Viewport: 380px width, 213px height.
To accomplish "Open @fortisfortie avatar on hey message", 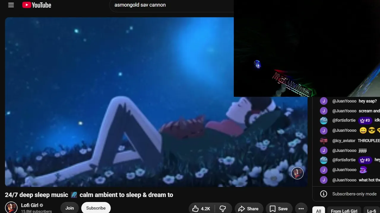I will (x=324, y=160).
